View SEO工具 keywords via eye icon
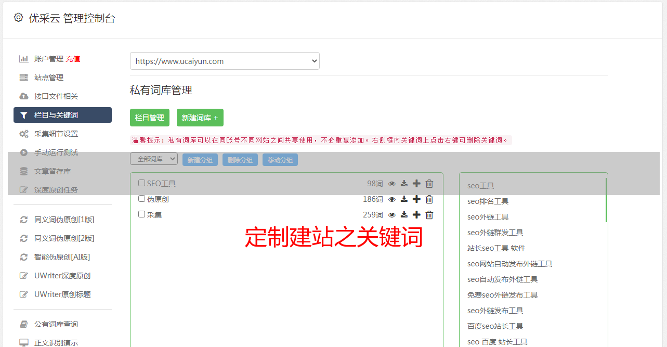 (x=392, y=184)
